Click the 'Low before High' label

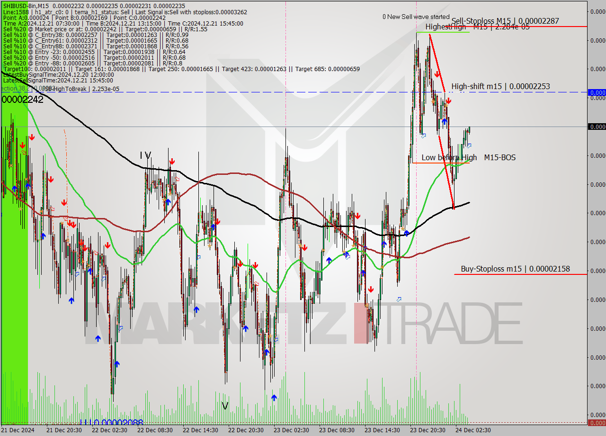[x=449, y=157]
